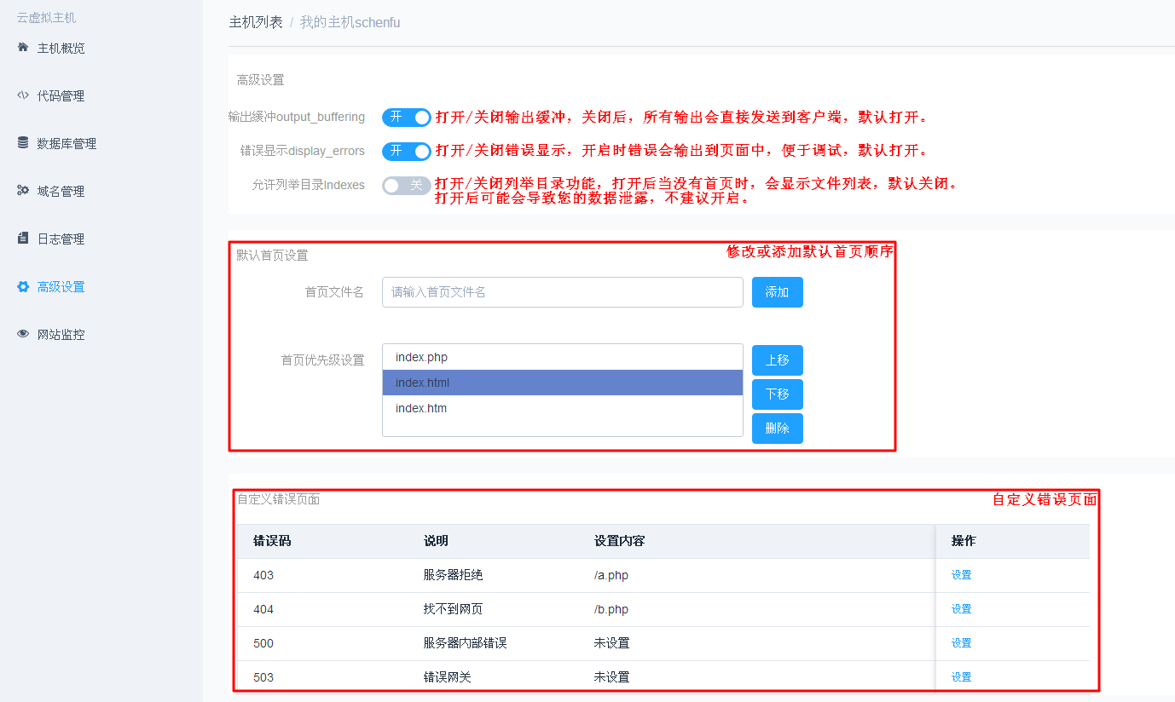Toggle the display_errors switch off
The height and width of the screenshot is (702, 1175).
pyautogui.click(x=407, y=151)
